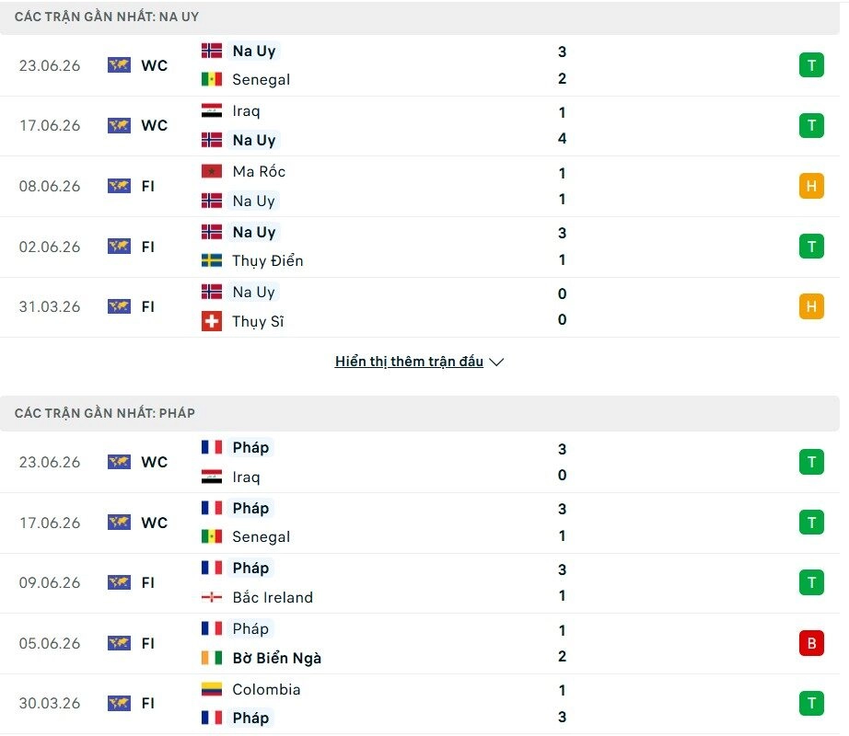Click the Bờ Biển Ngà flag icon
Viewport: 849px width, 736px height.
(x=211, y=658)
